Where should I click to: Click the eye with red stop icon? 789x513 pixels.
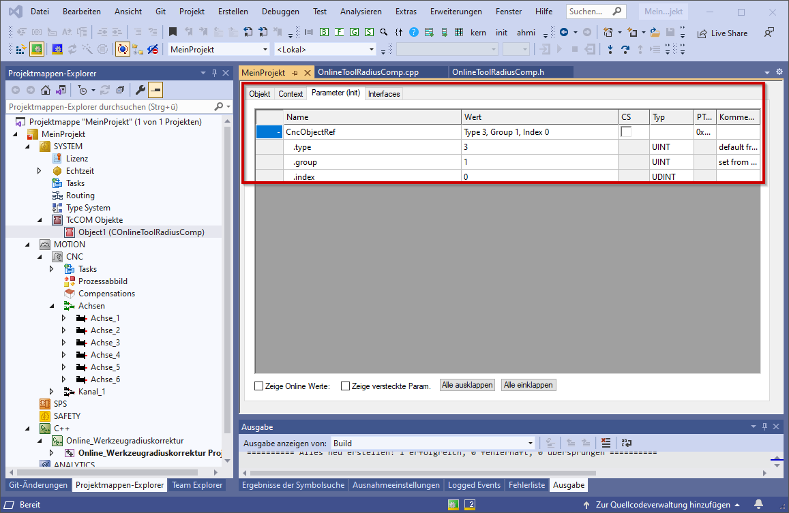pos(153,49)
